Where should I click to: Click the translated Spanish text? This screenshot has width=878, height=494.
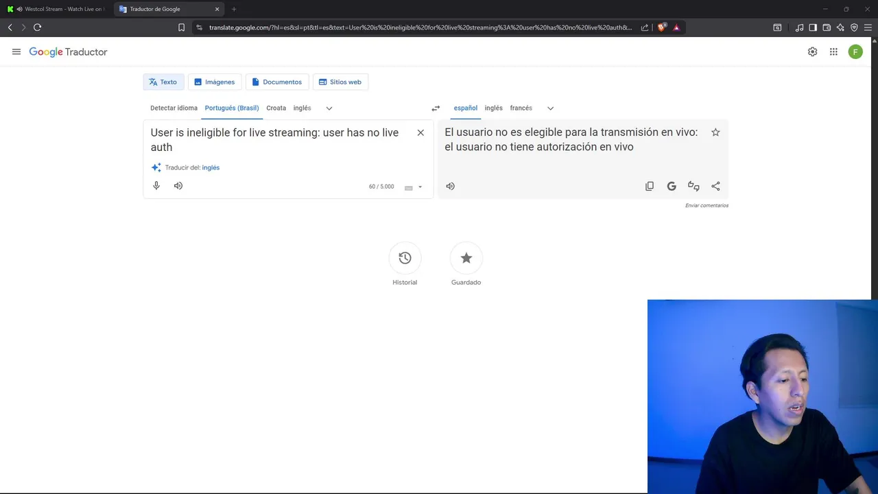point(571,139)
